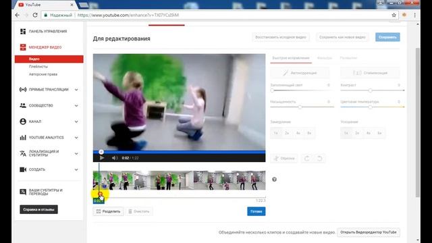432x243 pixels.
Task: Expand the Создать section chevron
Action: [x=76, y=169]
